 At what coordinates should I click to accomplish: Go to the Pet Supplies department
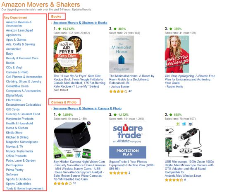click(14, 165)
